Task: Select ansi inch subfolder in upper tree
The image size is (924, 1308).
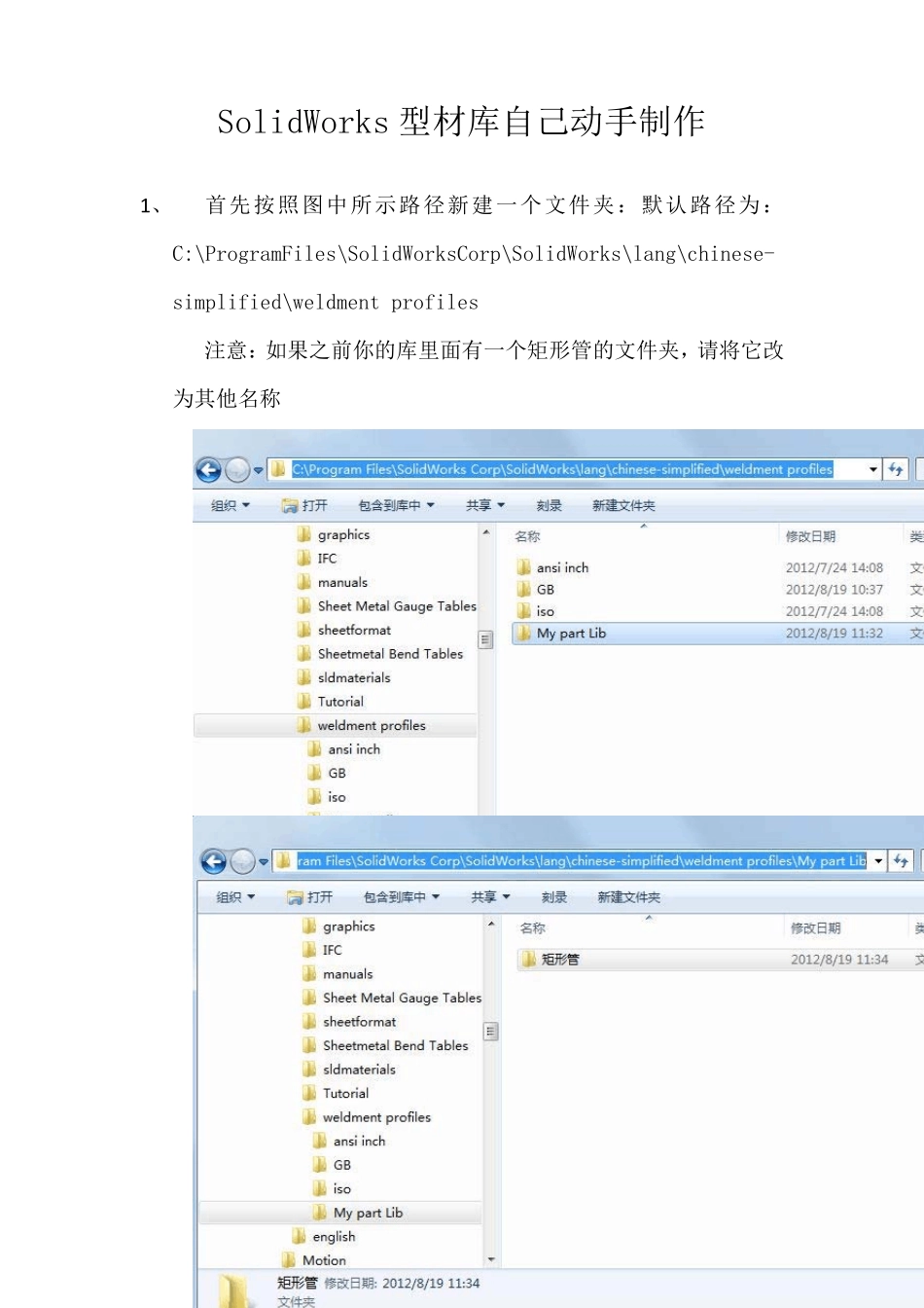Action: point(344,749)
